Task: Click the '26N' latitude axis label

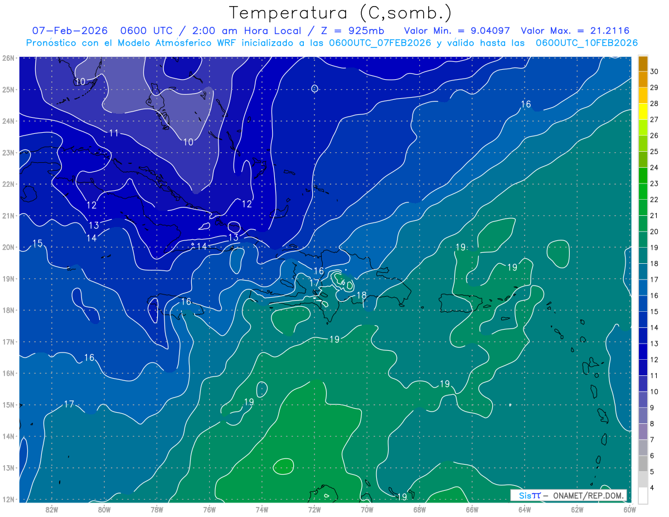Action: 8,58
